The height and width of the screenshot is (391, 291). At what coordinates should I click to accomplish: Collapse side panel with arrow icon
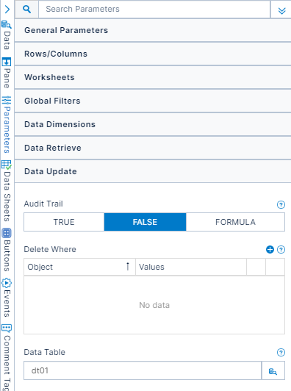coord(7,10)
